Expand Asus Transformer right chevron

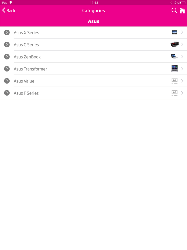click(182, 69)
